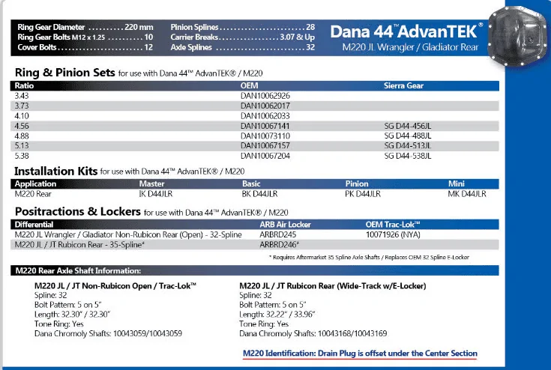Click Sierra Gear part SG D44-538JL

click(408, 156)
